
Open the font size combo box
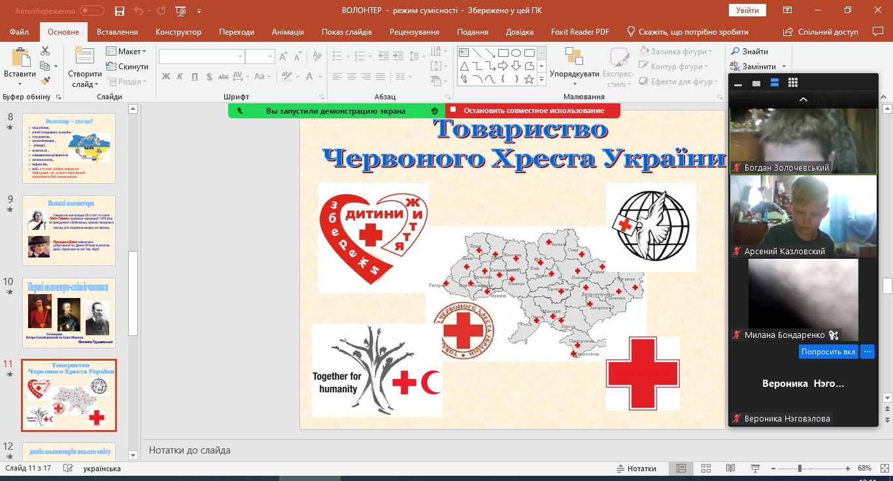(260, 57)
